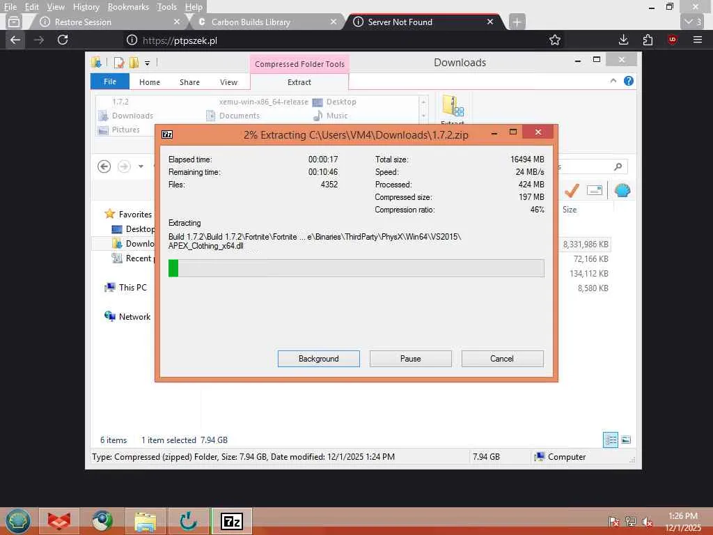Cancel the 1.7.2.zip extraction
Screen dimensions: 713x535
click(x=502, y=359)
